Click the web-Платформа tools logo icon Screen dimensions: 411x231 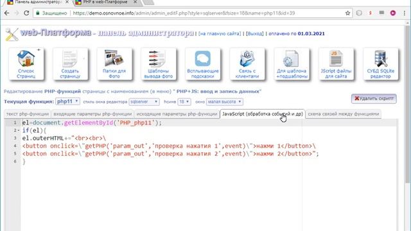coord(12,34)
